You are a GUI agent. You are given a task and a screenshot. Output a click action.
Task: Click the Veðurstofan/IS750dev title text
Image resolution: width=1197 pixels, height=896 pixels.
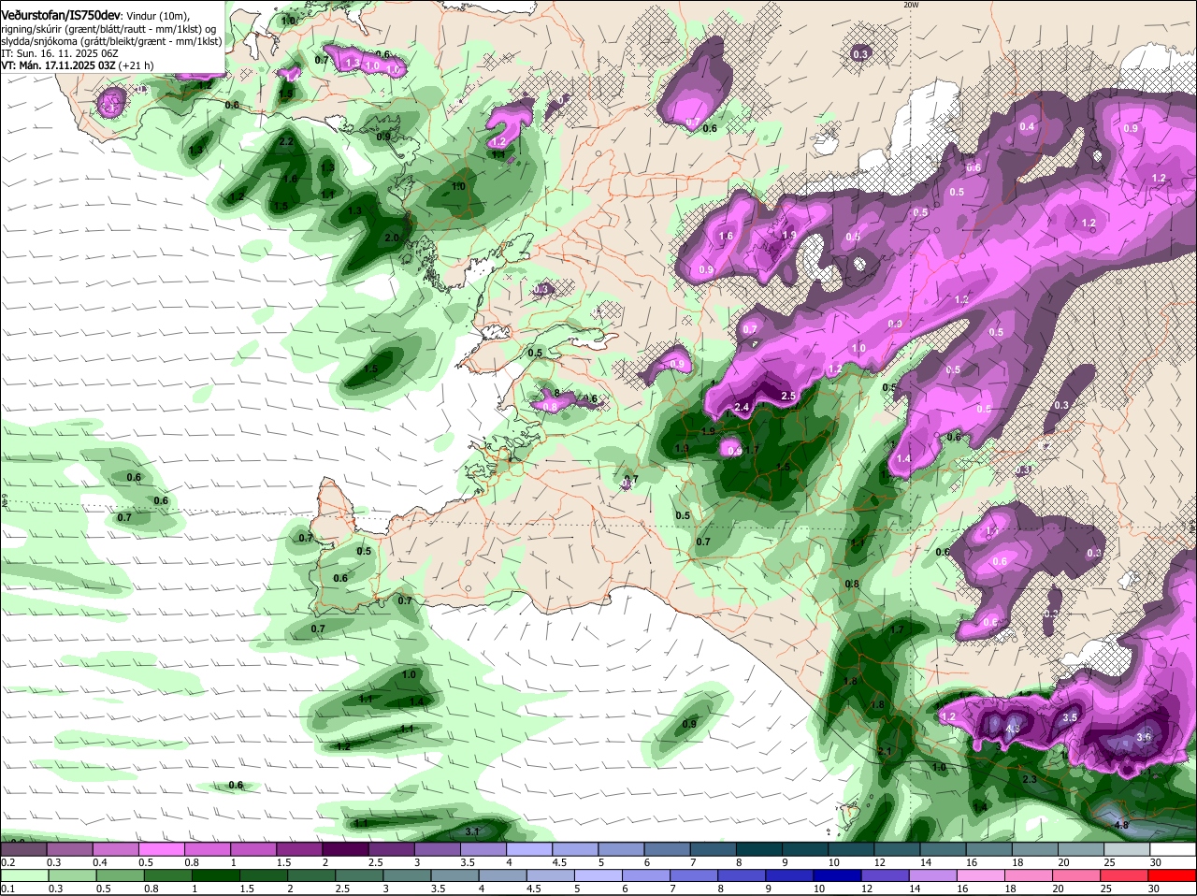[61, 14]
